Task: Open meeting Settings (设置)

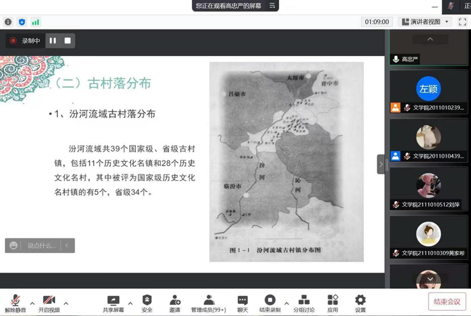Action: coord(360,302)
